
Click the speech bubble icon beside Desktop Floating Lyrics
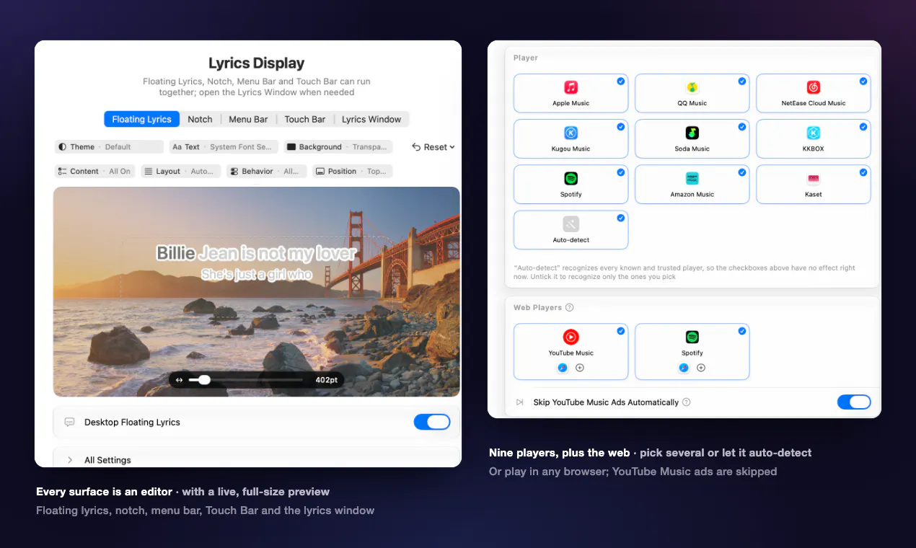[x=69, y=423]
